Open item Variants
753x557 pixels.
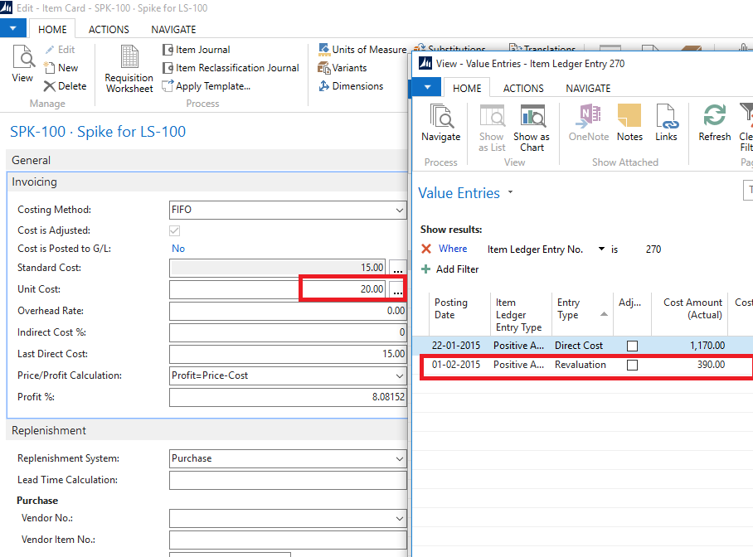(342, 68)
